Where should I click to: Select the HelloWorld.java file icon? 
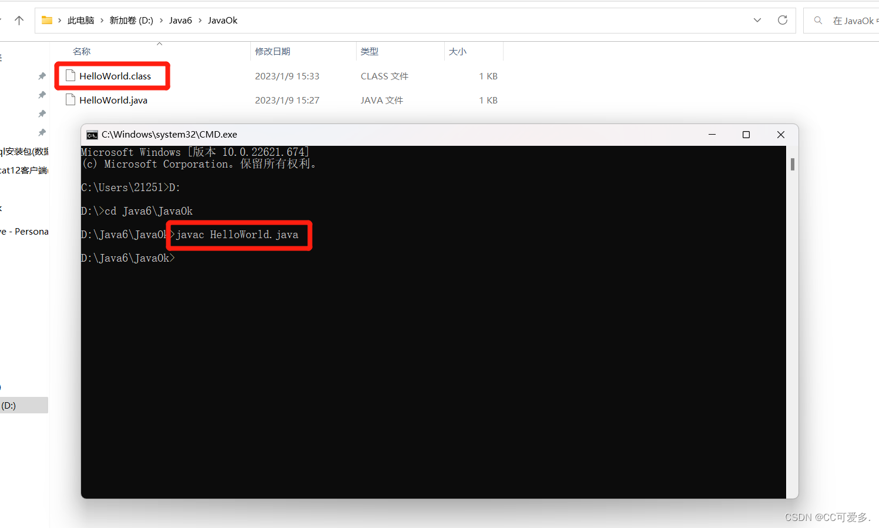[71, 99]
